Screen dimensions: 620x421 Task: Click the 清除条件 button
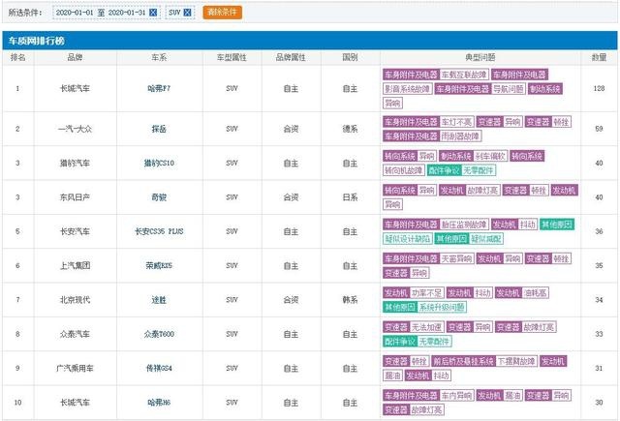tap(222, 13)
